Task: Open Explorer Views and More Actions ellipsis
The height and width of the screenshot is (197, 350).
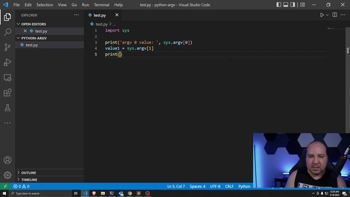Action: click(x=77, y=15)
